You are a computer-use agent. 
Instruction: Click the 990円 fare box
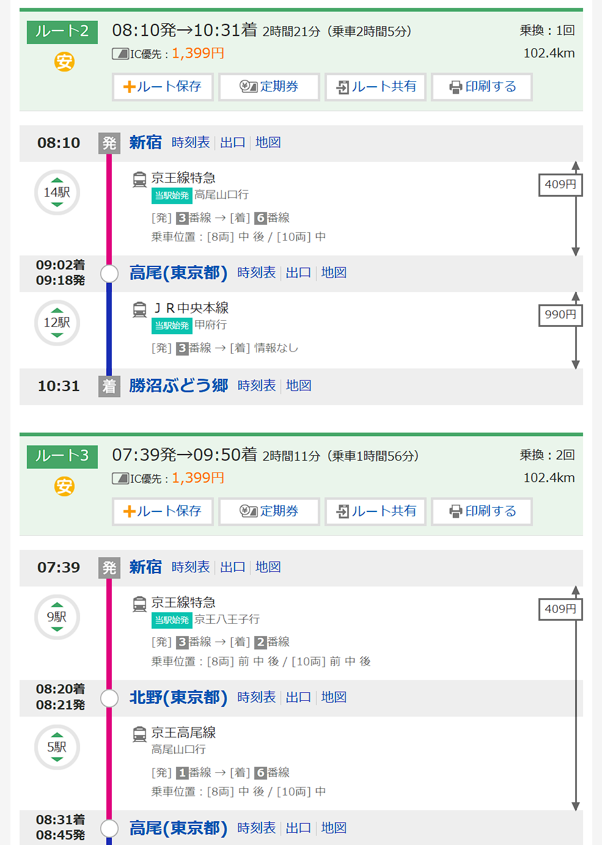click(560, 315)
